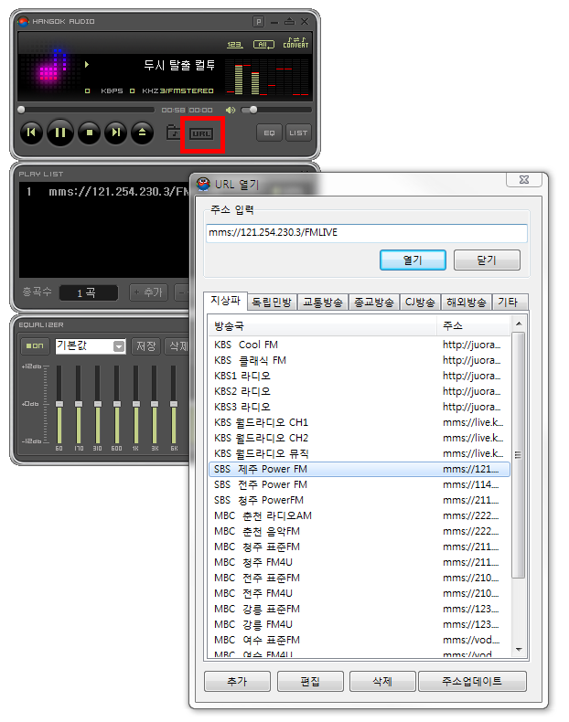Image resolution: width=569 pixels, height=722 pixels.
Task: Mute audio with the speaker icon
Action: pos(231,110)
